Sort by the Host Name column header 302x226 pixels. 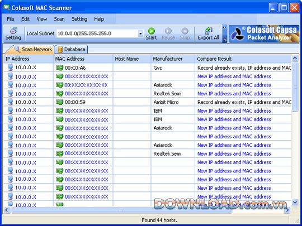[x=132, y=59]
